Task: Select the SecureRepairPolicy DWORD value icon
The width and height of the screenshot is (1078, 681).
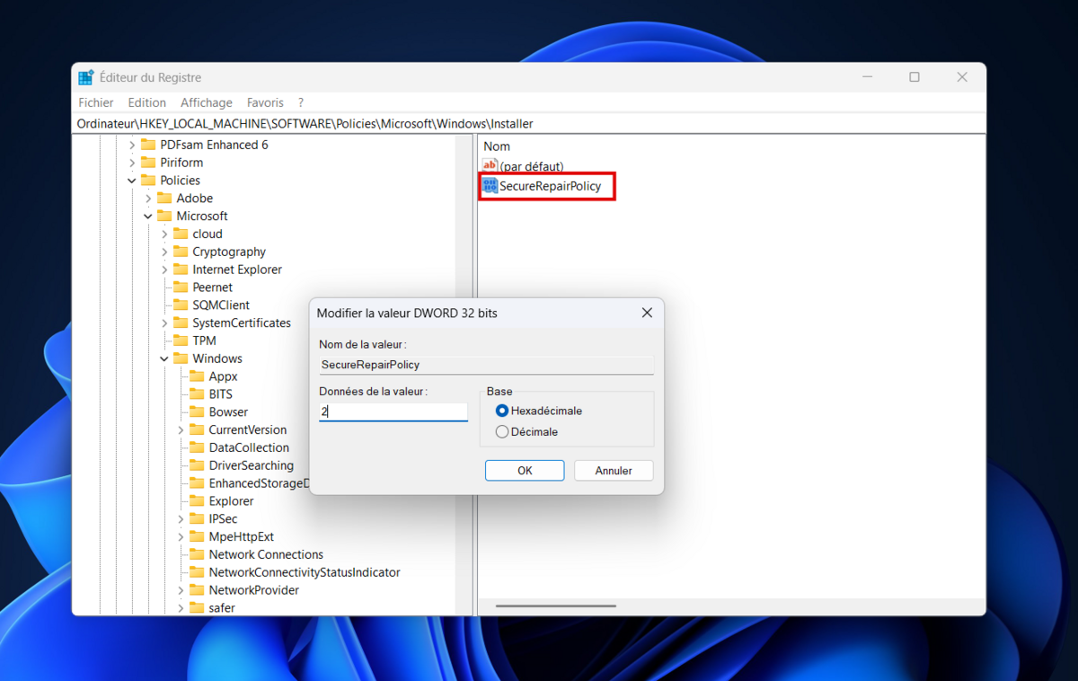Action: 490,186
